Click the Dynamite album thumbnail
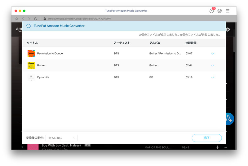The image size is (248, 166). 31,77
